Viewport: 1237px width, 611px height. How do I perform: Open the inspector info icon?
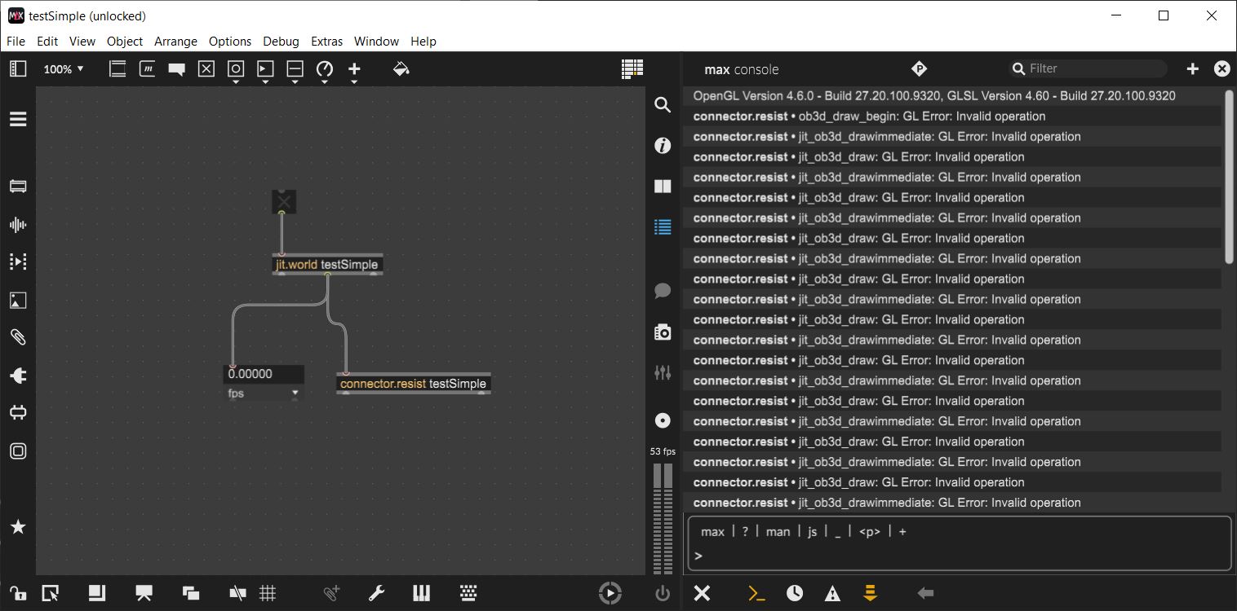pyautogui.click(x=663, y=146)
